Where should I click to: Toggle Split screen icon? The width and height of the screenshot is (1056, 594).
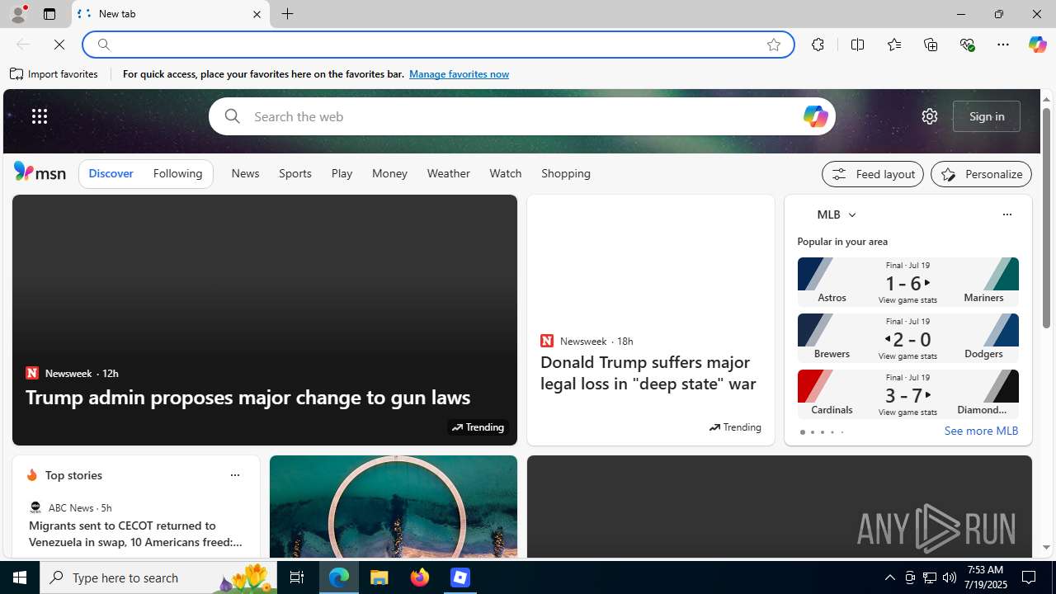857,45
